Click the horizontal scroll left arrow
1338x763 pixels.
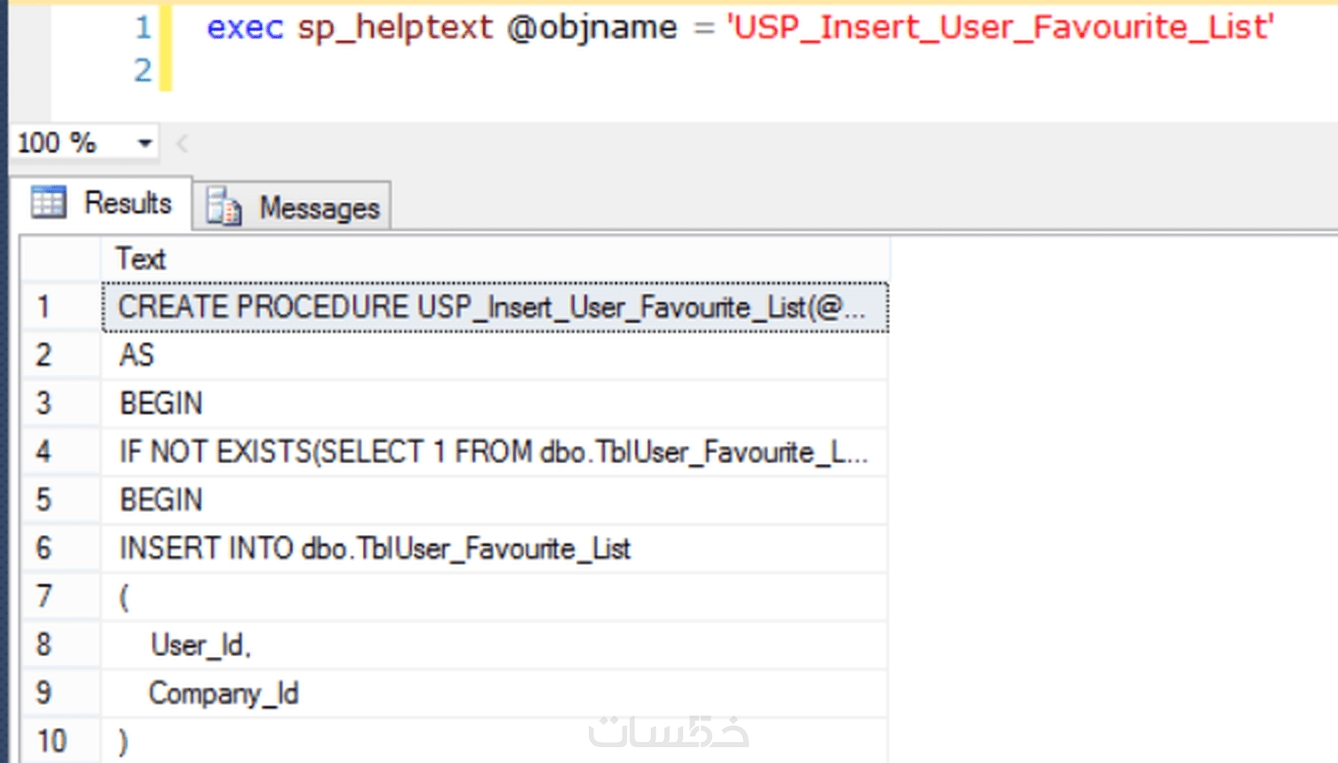click(x=183, y=143)
